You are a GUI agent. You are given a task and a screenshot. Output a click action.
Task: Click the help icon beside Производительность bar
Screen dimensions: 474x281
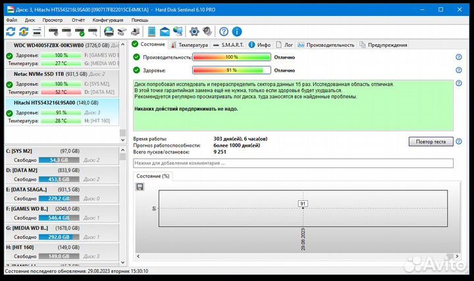(459, 57)
